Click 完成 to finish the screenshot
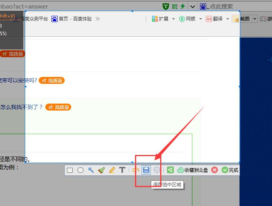The width and height of the screenshot is (272, 206). click(230, 170)
